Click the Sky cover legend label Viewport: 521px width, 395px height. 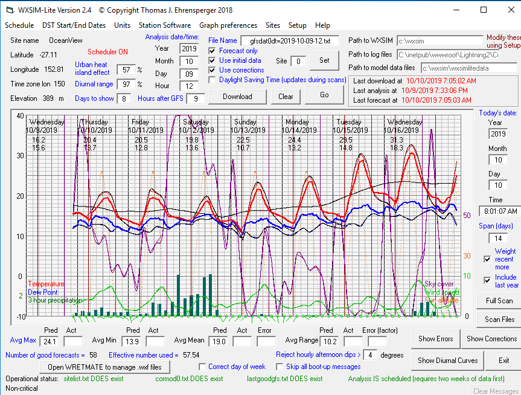439,284
